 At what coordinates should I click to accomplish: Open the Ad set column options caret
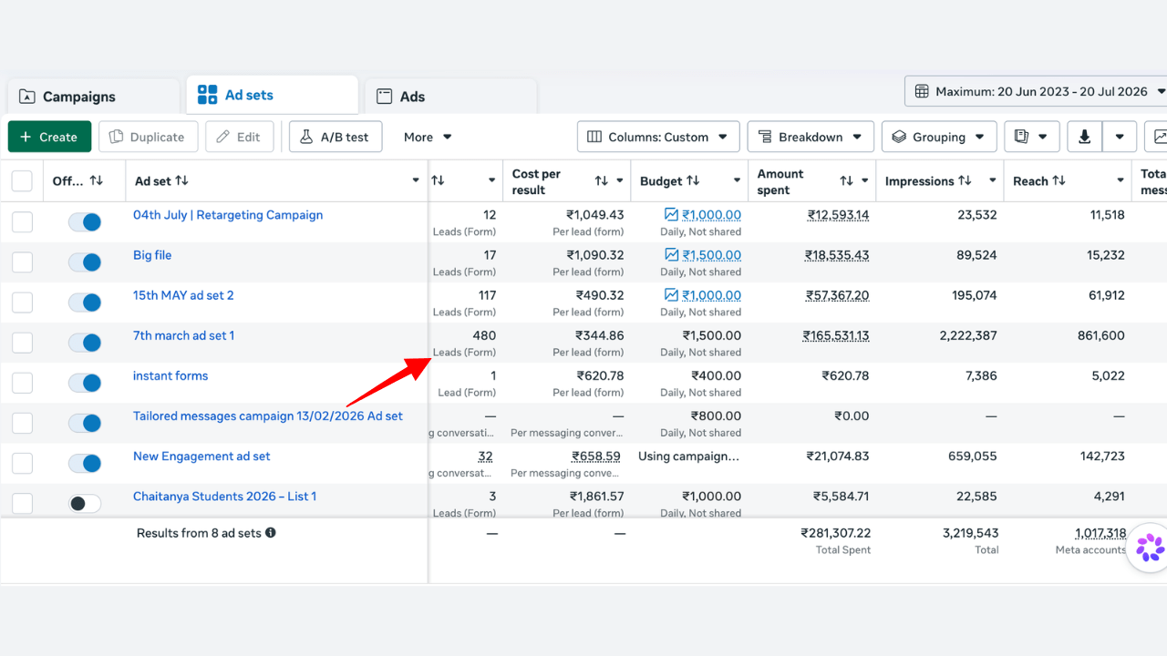tap(416, 180)
